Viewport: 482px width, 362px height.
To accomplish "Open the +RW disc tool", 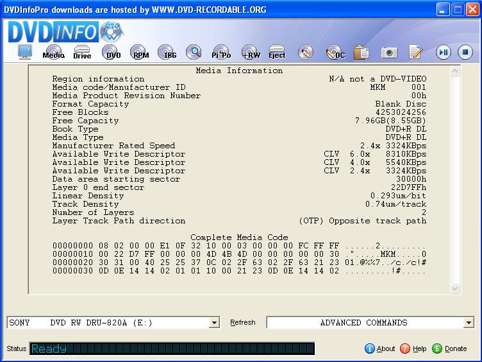I will coord(251,52).
